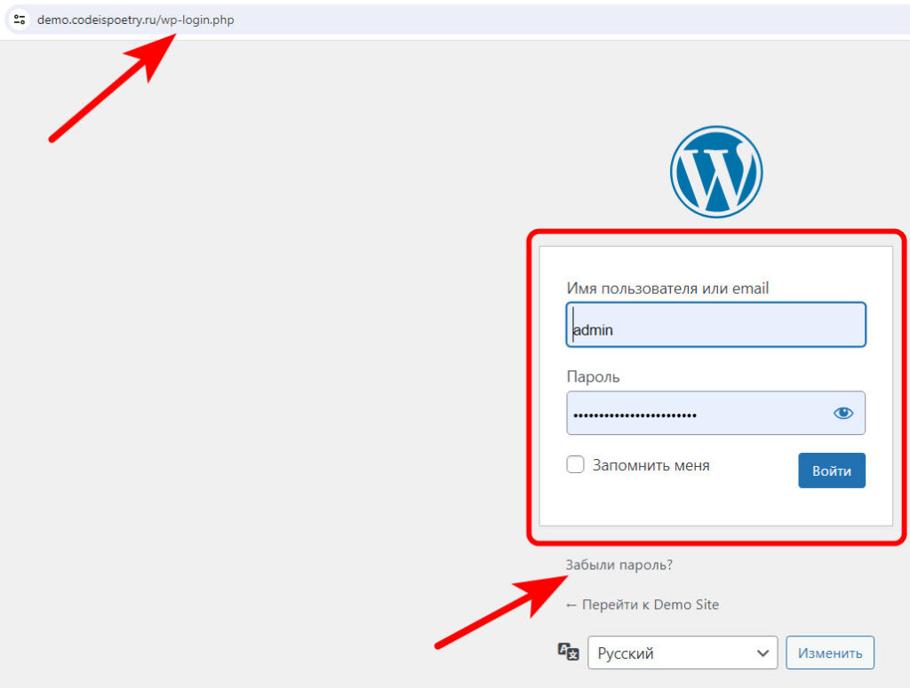Show password using the eye icon
This screenshot has width=910, height=688.
pos(843,413)
